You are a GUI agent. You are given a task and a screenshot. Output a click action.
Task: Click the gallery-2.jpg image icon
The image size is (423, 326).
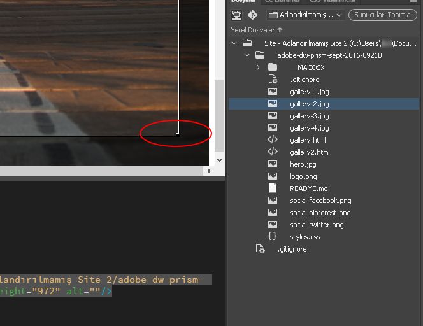click(x=273, y=104)
